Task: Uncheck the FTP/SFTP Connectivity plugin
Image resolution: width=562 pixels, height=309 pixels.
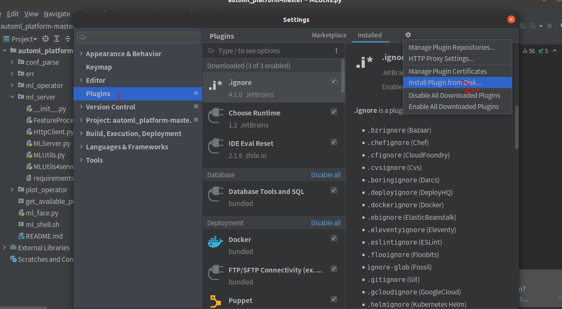Action: pos(334,269)
